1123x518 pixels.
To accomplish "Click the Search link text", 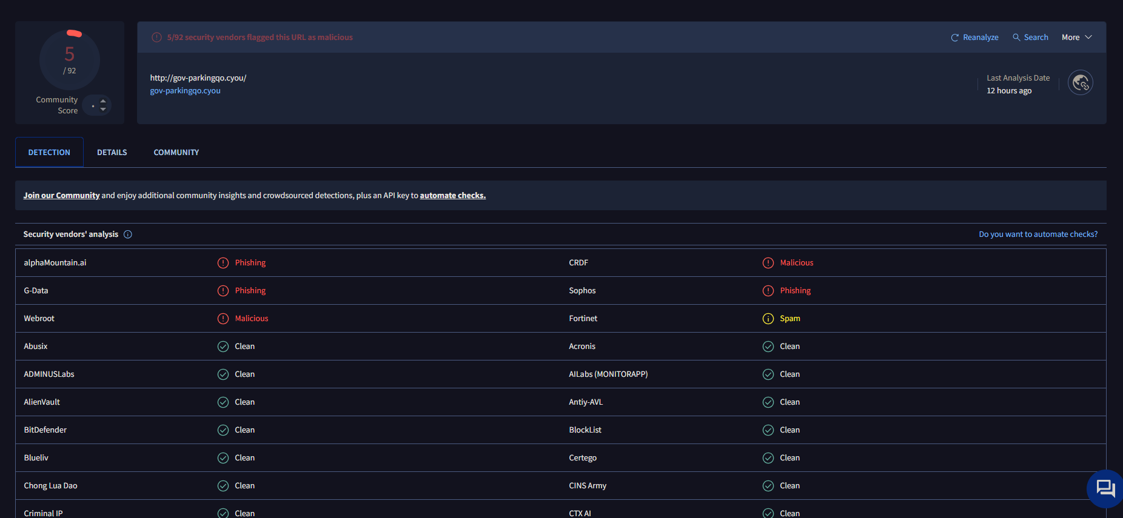I will (1036, 38).
